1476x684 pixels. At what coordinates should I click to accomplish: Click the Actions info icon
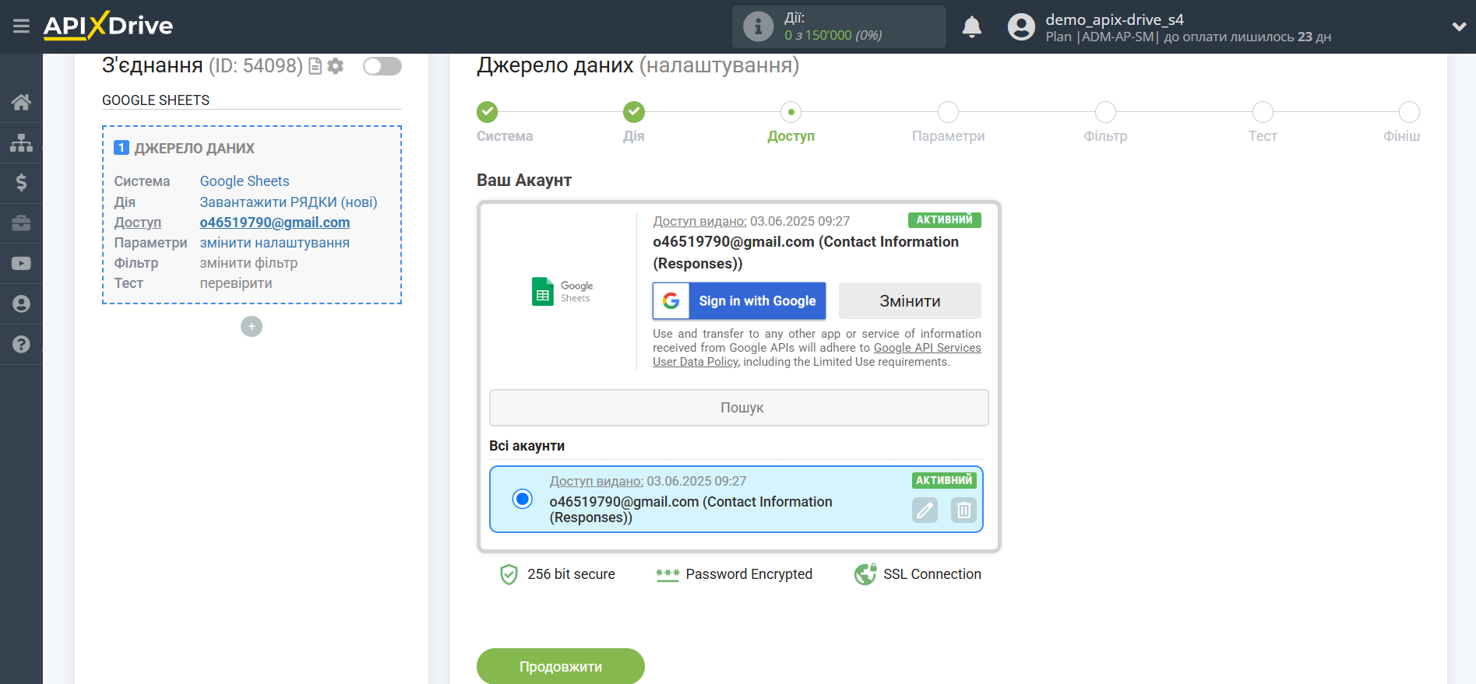pyautogui.click(x=758, y=26)
